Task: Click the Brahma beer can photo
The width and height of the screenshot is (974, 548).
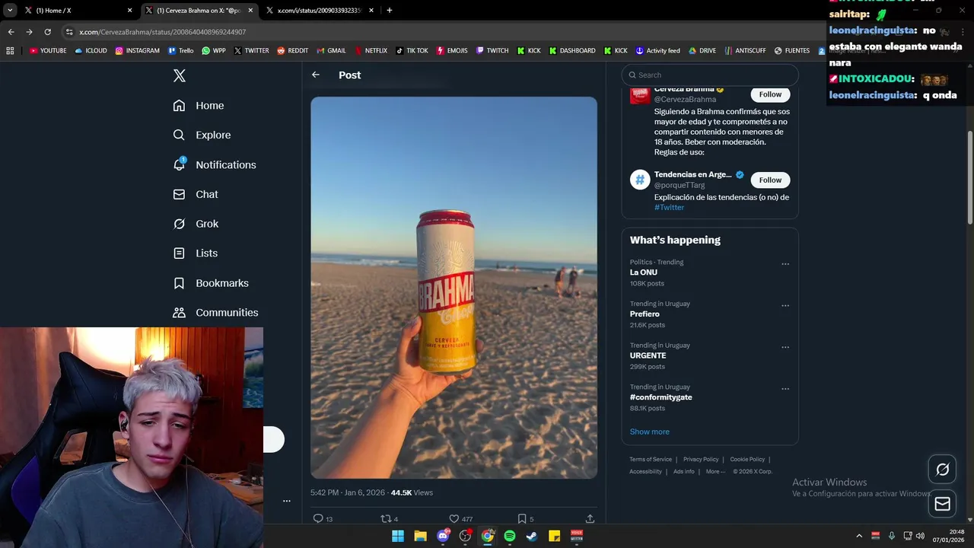Action: click(x=454, y=288)
